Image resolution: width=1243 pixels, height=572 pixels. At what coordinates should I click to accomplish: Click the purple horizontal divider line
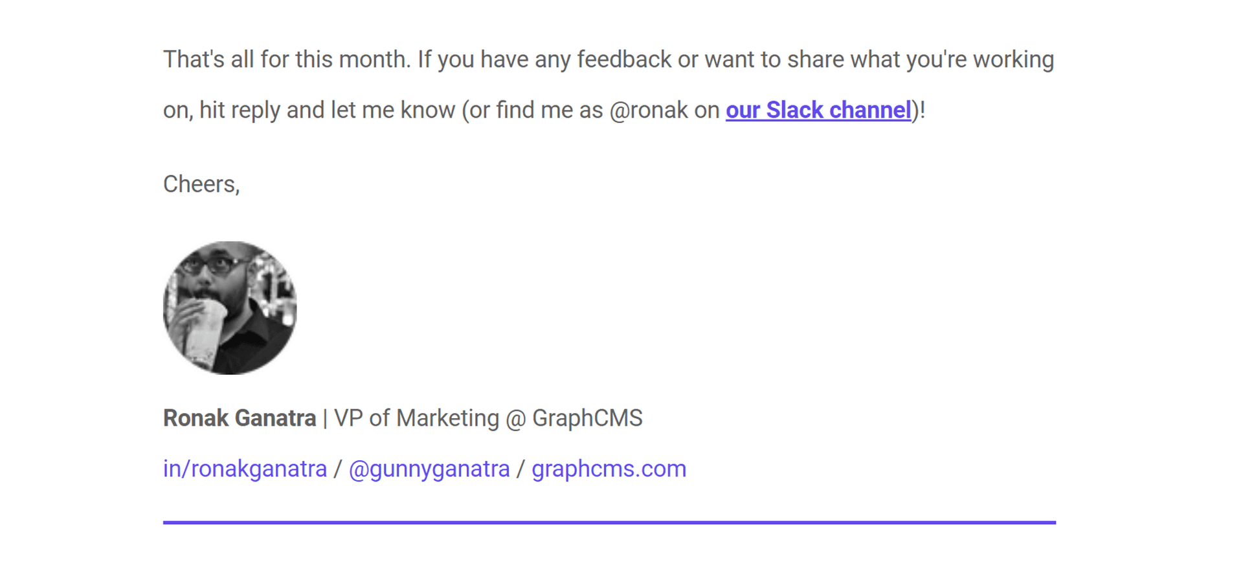tap(609, 522)
